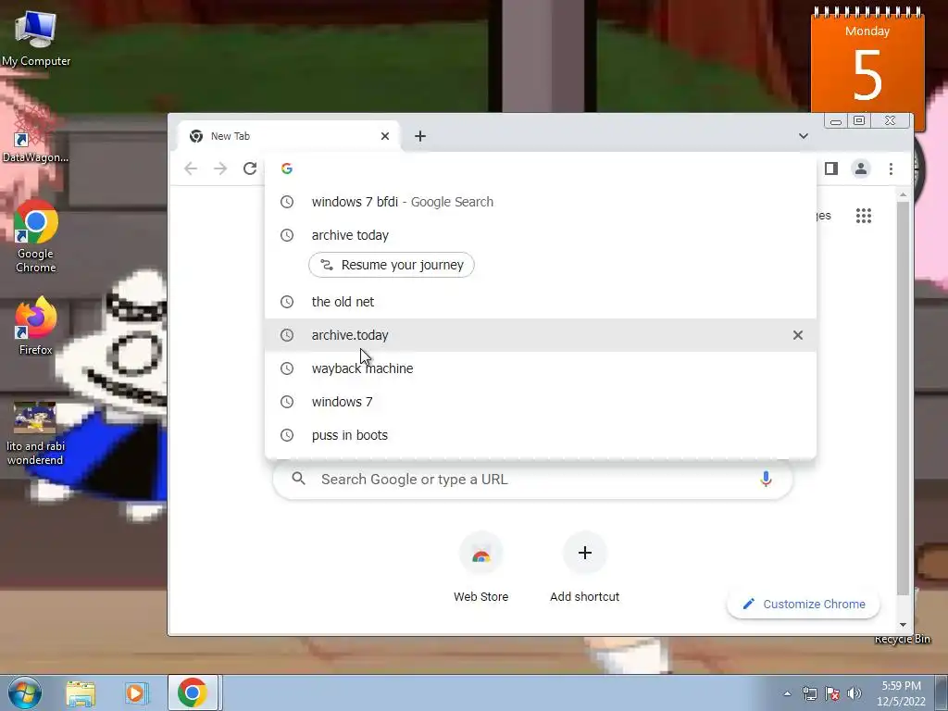Open media player from taskbar

tap(136, 692)
